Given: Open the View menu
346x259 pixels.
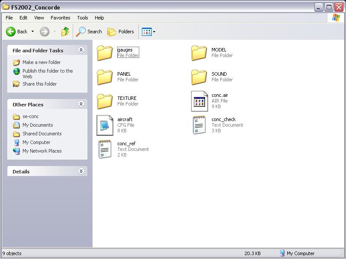Looking at the screenshot, I should coord(39,18).
